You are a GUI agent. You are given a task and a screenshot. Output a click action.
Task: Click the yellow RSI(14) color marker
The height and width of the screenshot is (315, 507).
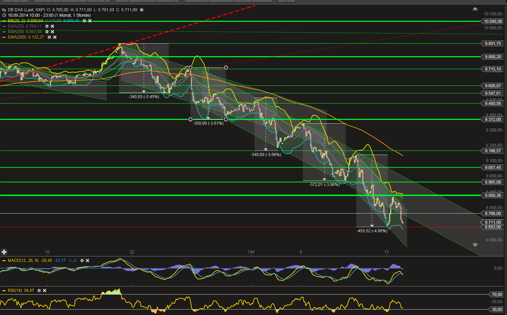coord(4,290)
